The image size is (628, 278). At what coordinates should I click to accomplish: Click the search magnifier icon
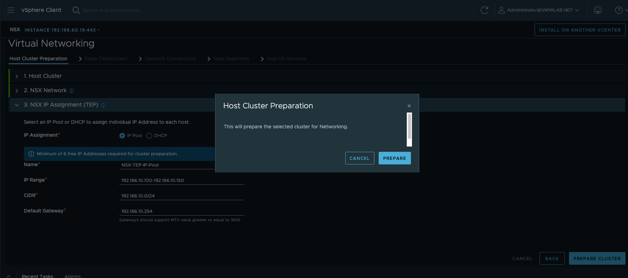[x=76, y=10]
